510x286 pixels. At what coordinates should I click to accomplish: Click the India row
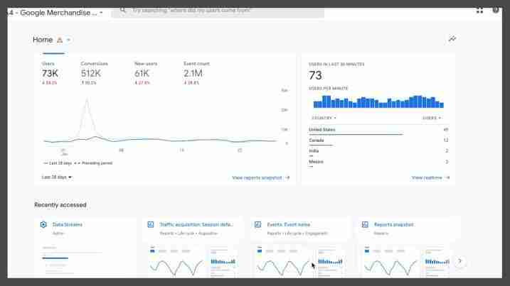pyautogui.click(x=378, y=151)
